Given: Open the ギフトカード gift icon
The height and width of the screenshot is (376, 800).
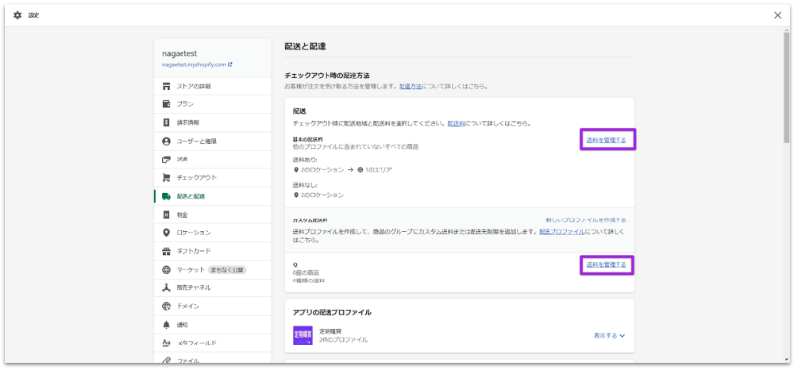Looking at the screenshot, I should (x=166, y=251).
